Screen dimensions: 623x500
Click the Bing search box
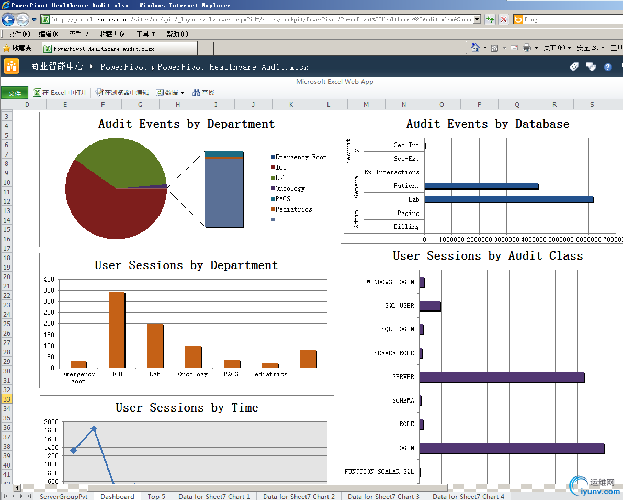point(568,19)
